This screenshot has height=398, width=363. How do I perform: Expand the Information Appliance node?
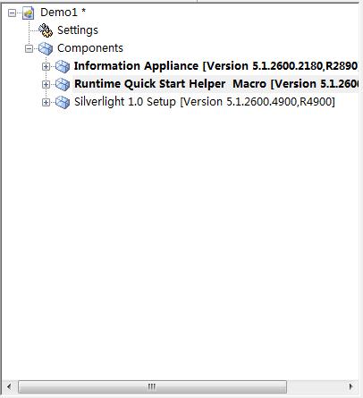point(46,66)
